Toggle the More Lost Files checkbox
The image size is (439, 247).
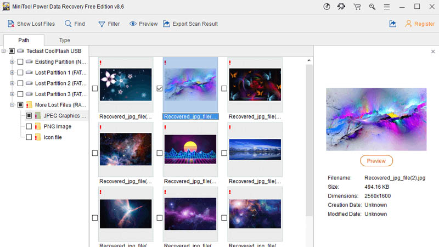20,105
